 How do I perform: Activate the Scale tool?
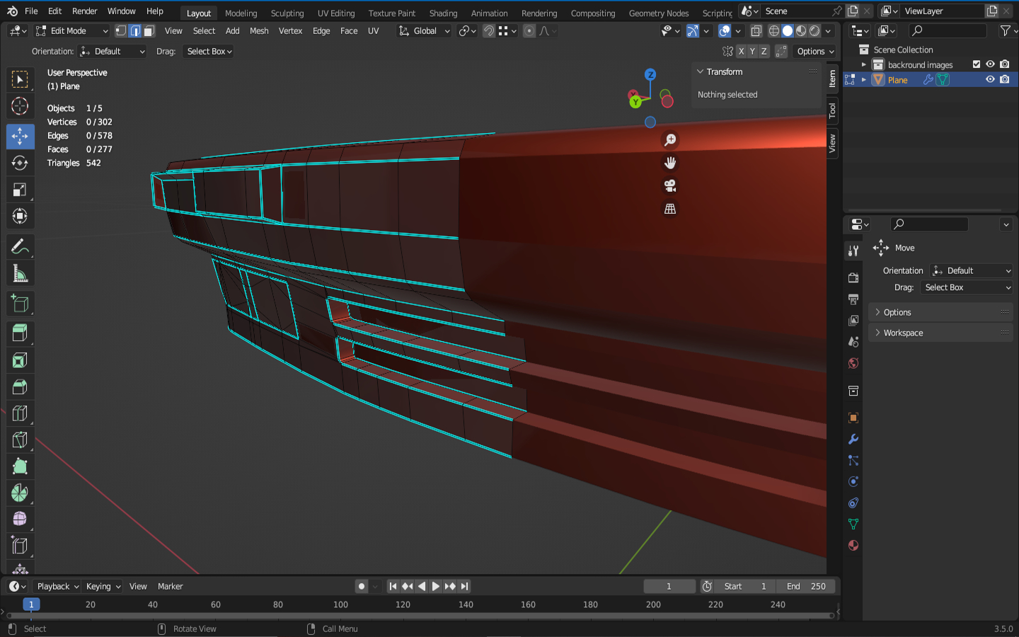tap(20, 190)
